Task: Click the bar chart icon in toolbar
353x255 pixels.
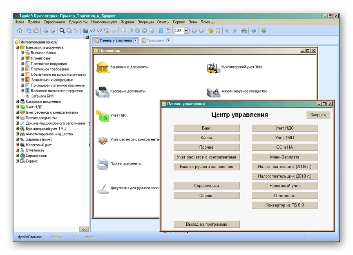Action: pyautogui.click(x=85, y=31)
